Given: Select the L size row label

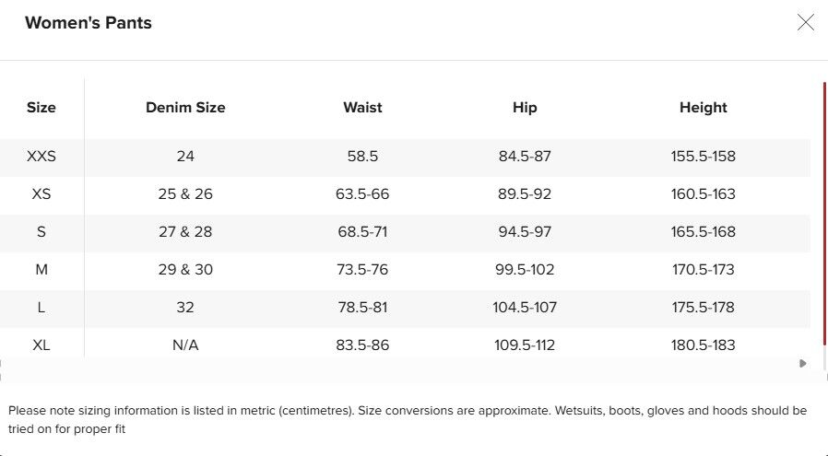Looking at the screenshot, I should coord(41,307).
